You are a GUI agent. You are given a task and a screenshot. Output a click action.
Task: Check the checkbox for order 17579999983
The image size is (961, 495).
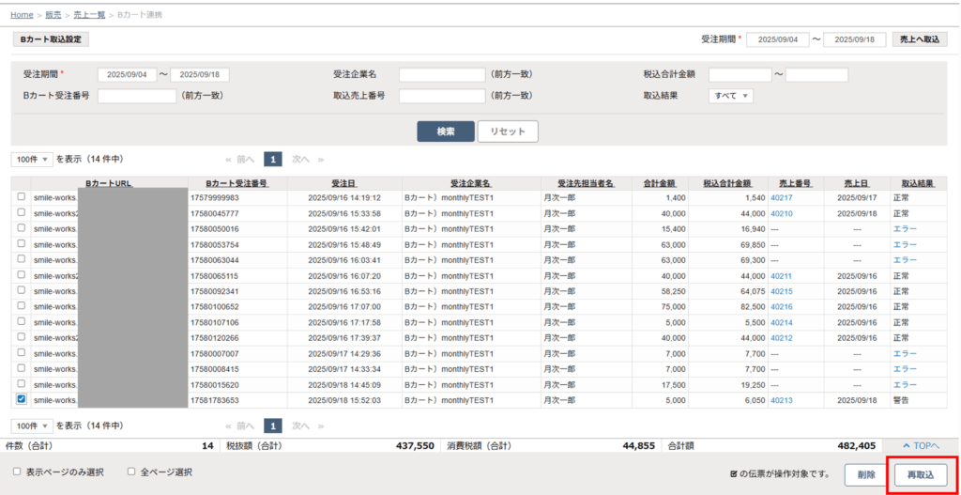[22, 197]
